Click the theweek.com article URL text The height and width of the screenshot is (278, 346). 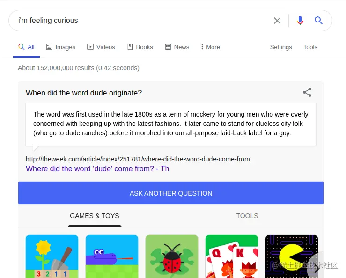(x=138, y=159)
